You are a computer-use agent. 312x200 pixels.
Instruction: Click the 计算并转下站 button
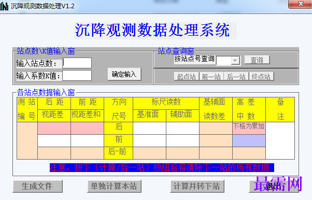coord(197,186)
